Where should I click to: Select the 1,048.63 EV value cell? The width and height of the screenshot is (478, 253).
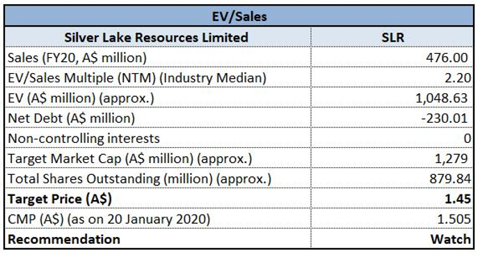click(392, 98)
